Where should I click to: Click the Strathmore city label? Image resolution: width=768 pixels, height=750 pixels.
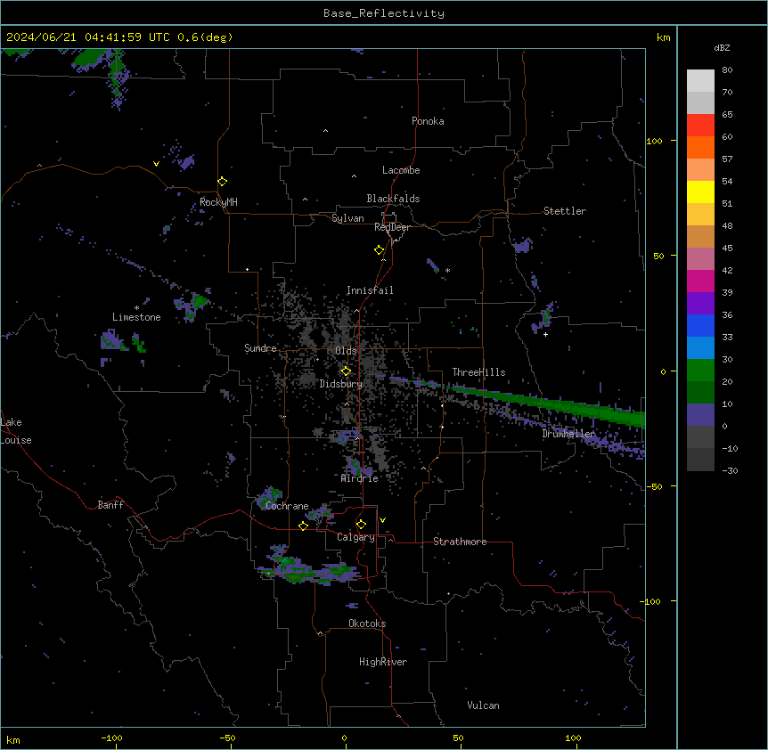coord(460,542)
